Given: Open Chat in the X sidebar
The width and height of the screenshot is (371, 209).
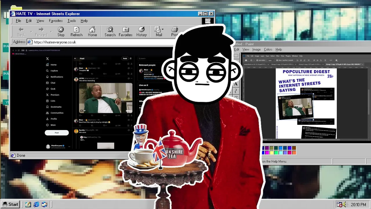Looking at the screenshot, I should (50, 83).
